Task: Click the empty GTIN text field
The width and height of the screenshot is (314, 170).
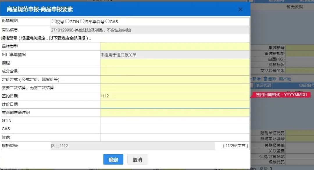Action: click(175, 121)
